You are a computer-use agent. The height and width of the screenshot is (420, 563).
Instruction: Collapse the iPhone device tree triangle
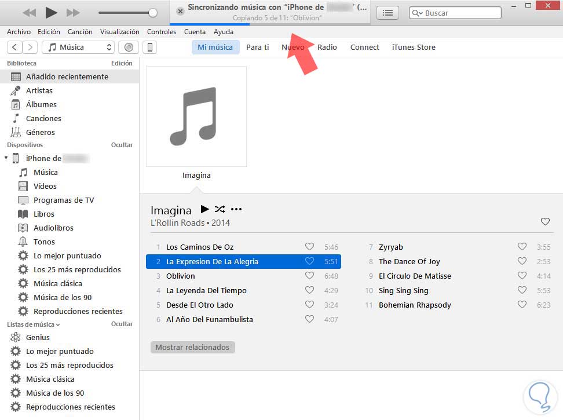[x=6, y=158]
